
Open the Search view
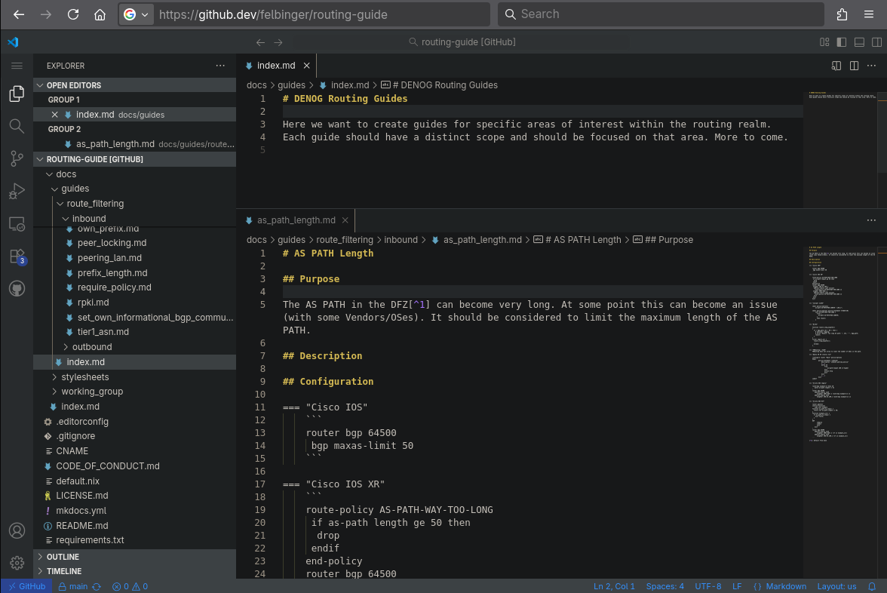coord(17,127)
